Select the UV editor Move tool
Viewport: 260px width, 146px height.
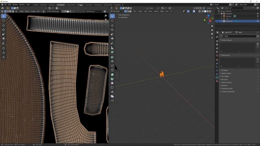pos(4,25)
